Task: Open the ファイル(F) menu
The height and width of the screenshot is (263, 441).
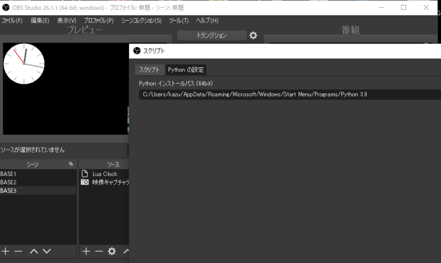Action: (12, 21)
